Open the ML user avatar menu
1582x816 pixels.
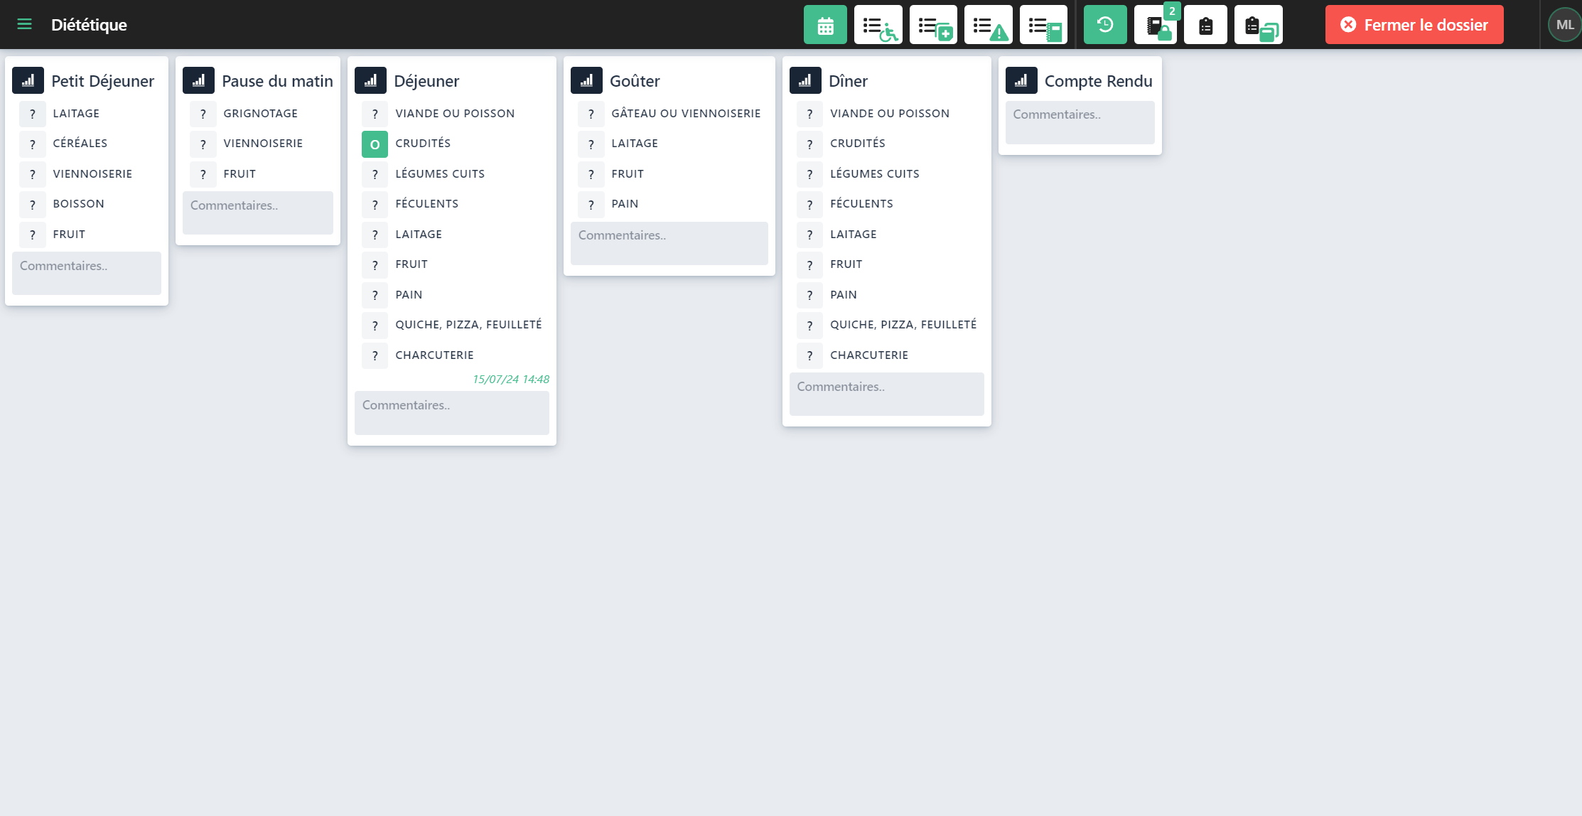click(x=1564, y=25)
